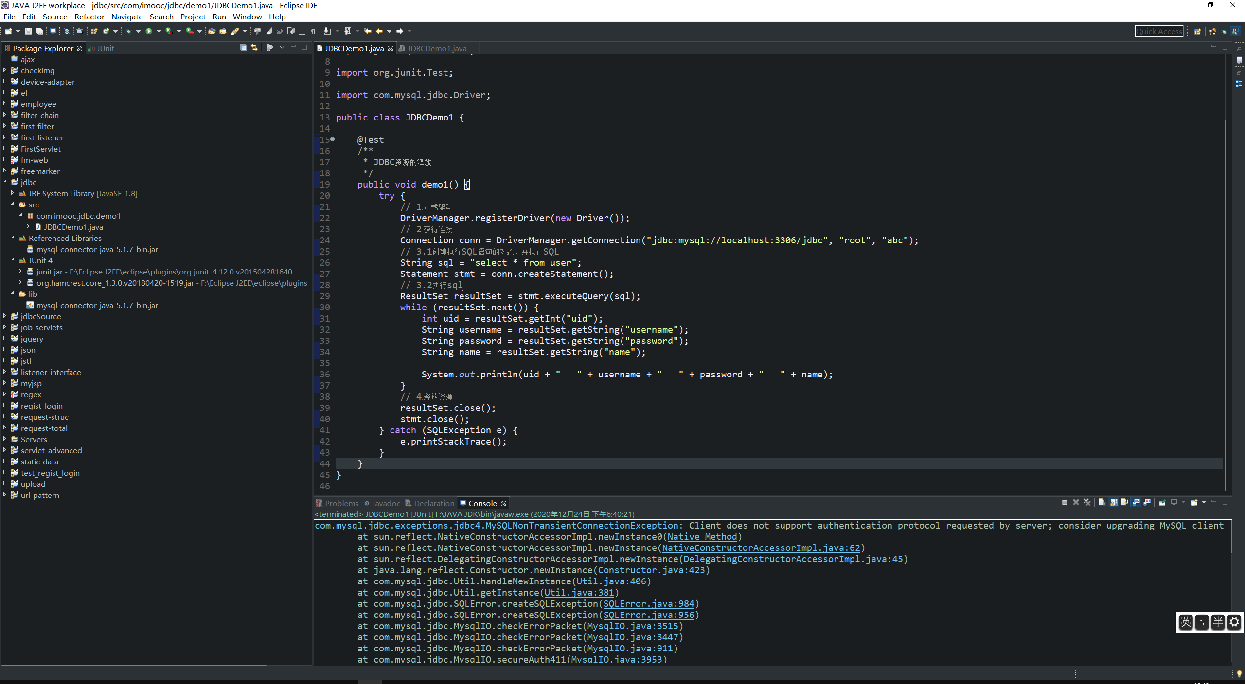Open DelegatingConstructorAccessorImpl.java:45 link
The width and height of the screenshot is (1245, 684).
point(793,559)
